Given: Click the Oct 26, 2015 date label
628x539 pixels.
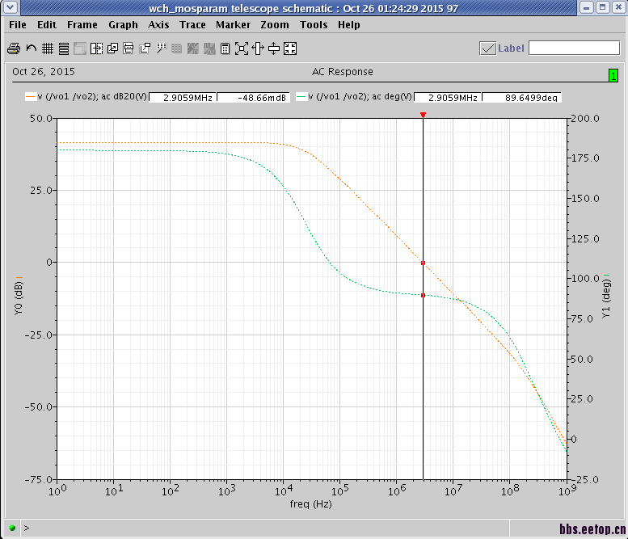Looking at the screenshot, I should [44, 72].
